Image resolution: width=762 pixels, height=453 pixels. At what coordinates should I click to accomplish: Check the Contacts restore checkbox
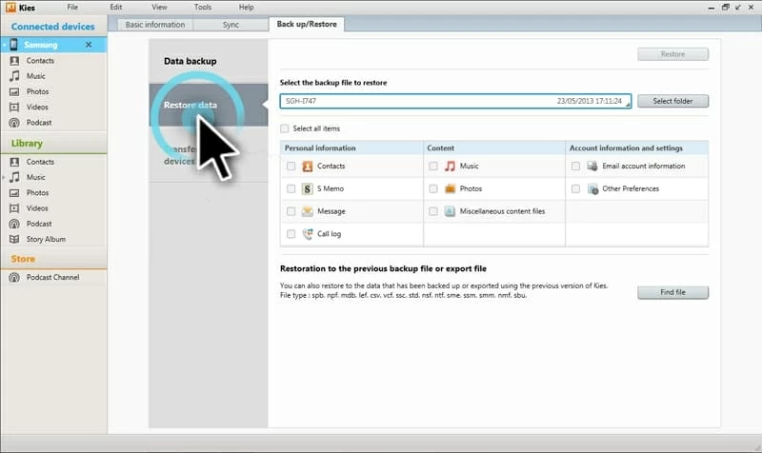pos(291,166)
